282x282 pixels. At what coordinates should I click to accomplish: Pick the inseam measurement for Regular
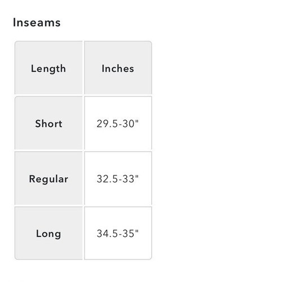point(118,178)
